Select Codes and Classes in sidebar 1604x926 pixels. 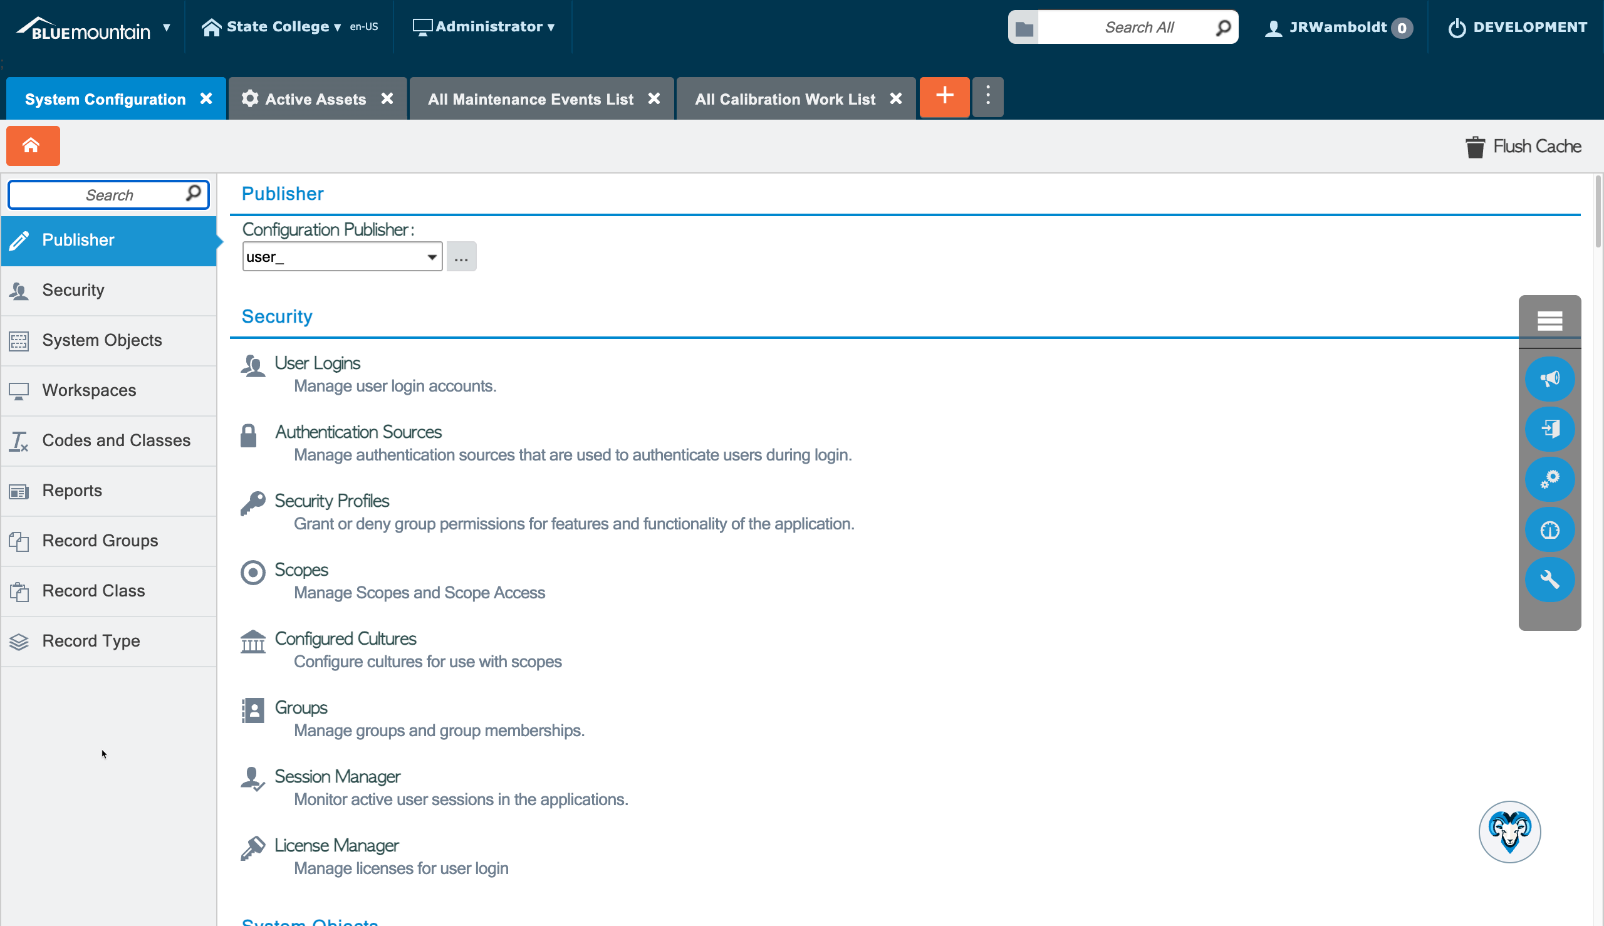[x=116, y=440]
